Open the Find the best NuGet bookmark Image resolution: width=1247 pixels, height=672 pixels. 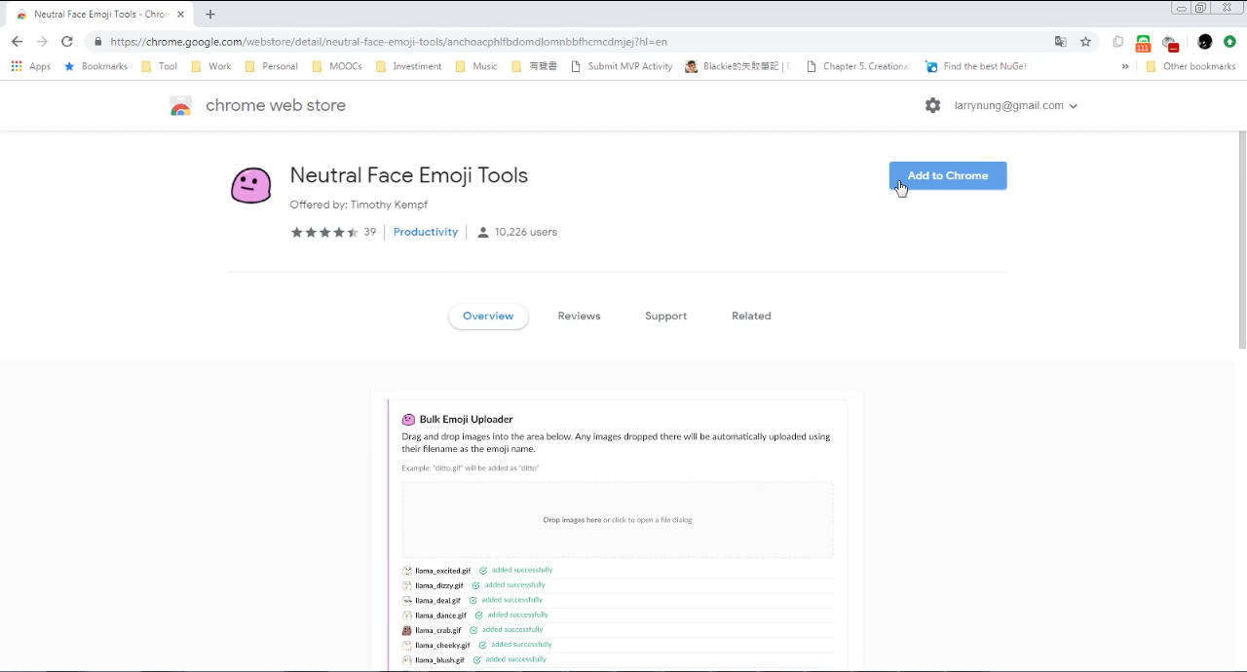tap(976, 66)
